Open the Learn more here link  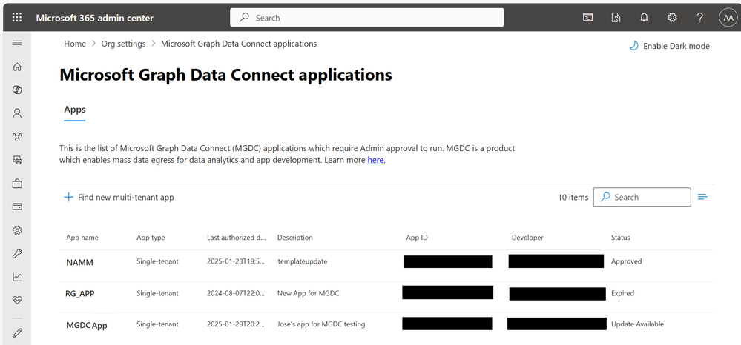pyautogui.click(x=376, y=160)
